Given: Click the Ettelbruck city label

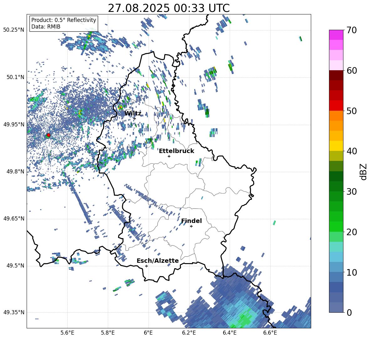Looking at the screenshot, I should point(176,151).
